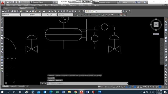168x94 pixels.
Task: Click the TOP face of the ViewCube
Action: pos(156,25)
